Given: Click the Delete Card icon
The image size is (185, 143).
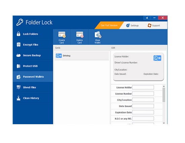Looking at the screenshot, I should click(80, 35).
